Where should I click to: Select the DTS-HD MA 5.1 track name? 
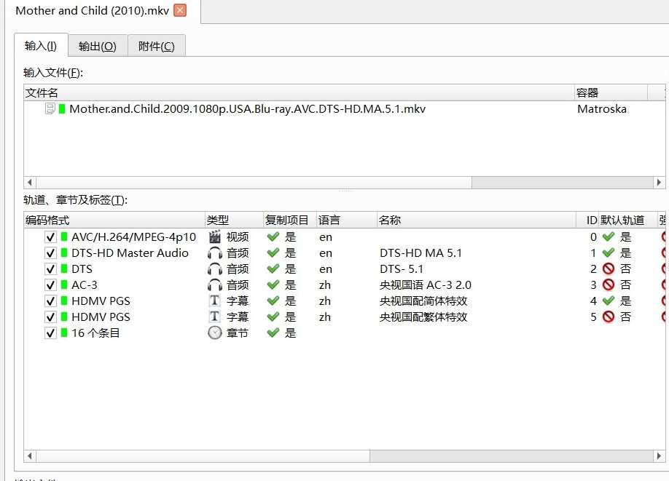click(x=420, y=253)
